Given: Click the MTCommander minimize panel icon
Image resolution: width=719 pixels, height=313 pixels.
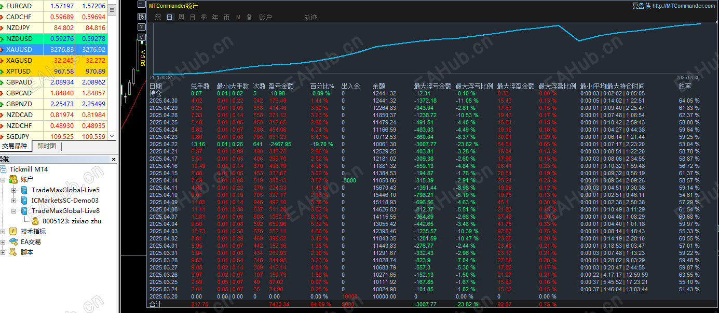Looking at the screenshot, I should [x=141, y=4].
